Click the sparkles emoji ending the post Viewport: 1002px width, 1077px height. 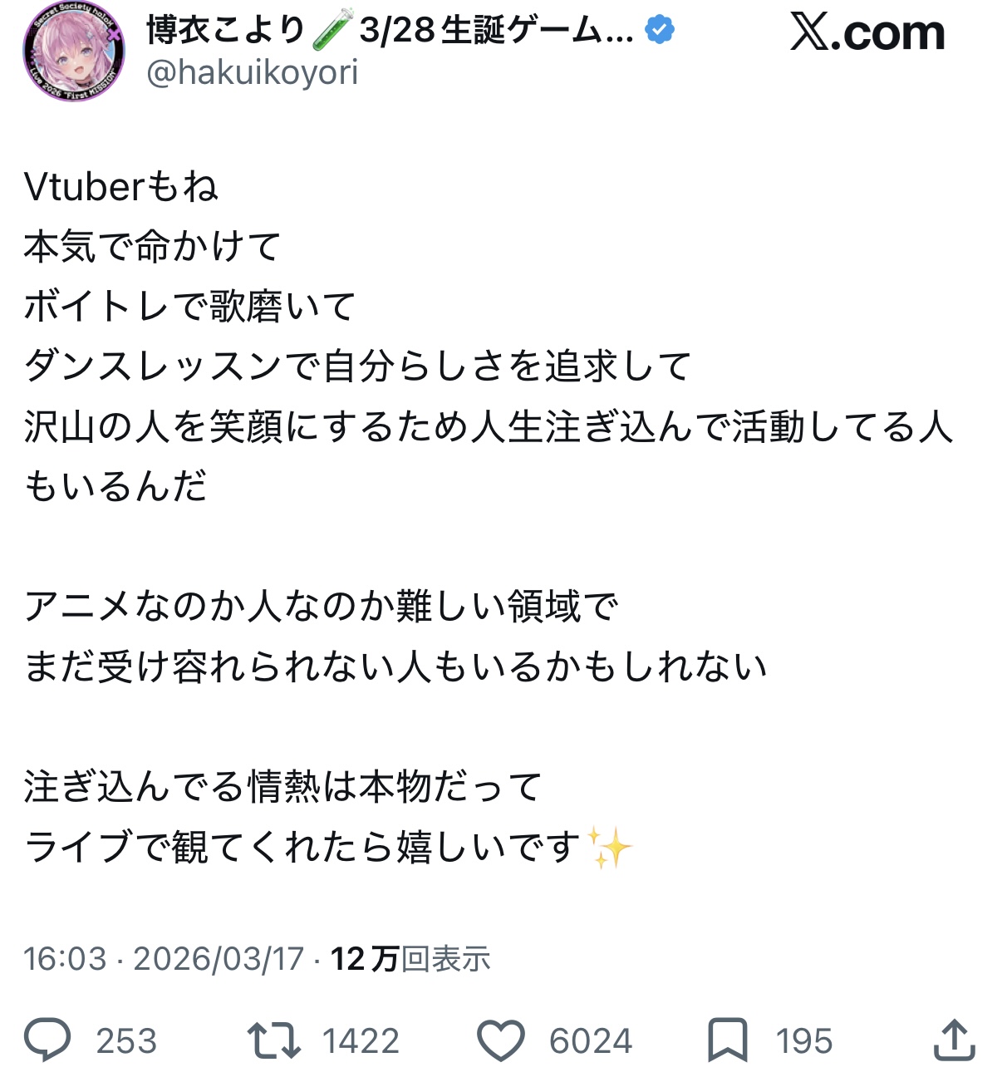[609, 847]
